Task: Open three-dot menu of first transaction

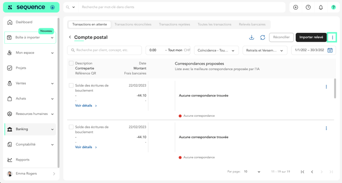Action: tap(326, 87)
